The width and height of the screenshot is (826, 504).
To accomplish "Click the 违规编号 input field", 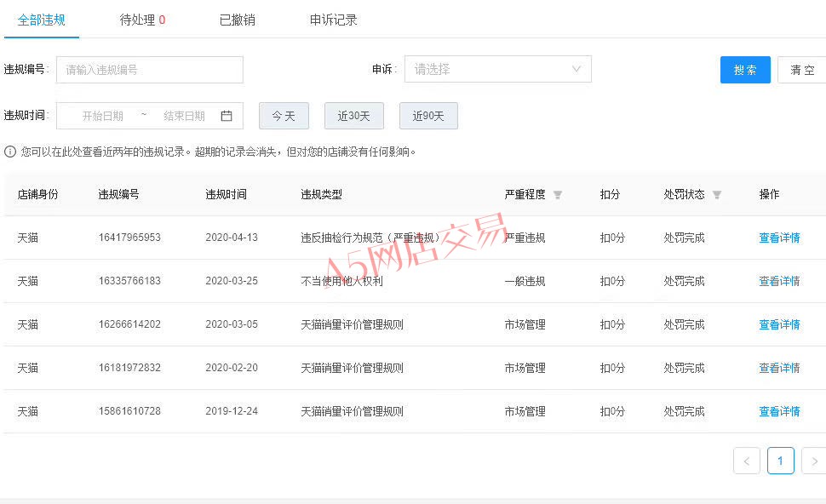I will [149, 70].
